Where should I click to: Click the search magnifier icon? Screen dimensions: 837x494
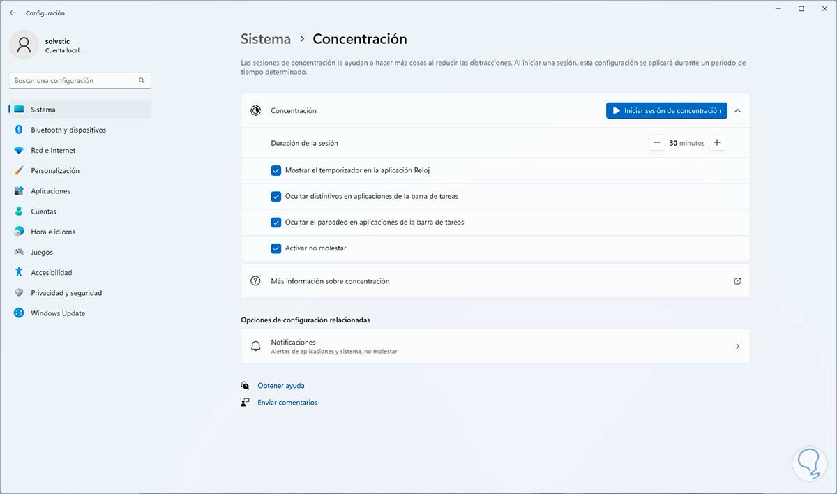click(142, 81)
